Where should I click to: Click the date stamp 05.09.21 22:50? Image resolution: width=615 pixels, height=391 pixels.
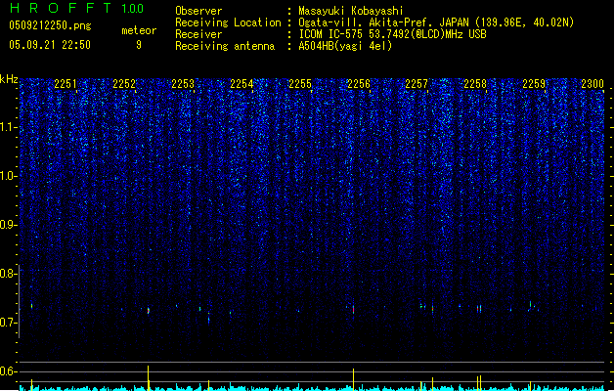pyautogui.click(x=50, y=45)
